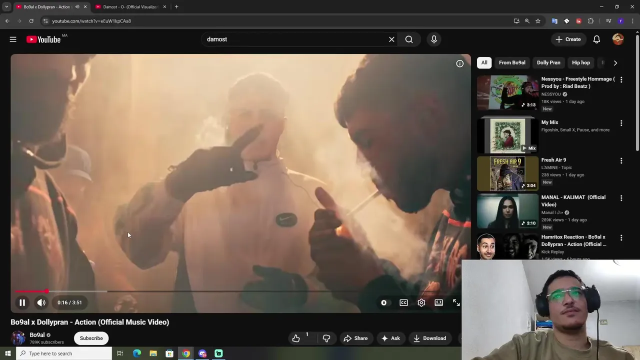Open a new browser tab
This screenshot has height=360, width=640.
176,7
